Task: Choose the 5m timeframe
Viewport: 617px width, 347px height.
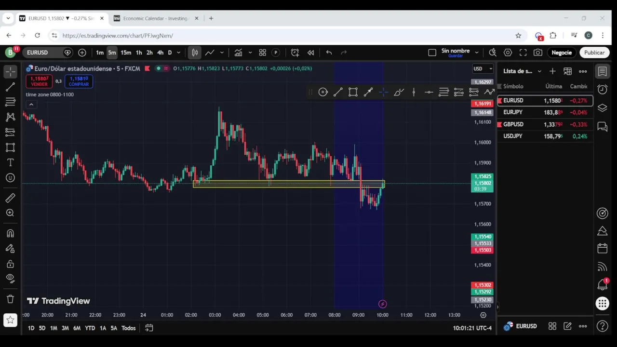Action: [112, 53]
